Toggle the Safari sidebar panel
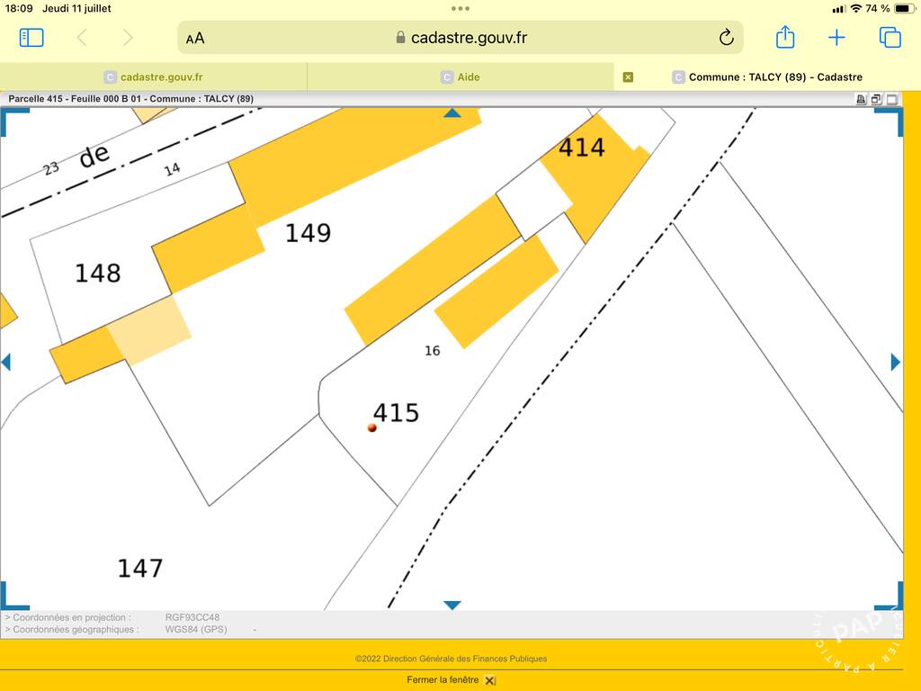This screenshot has height=691, width=921. click(31, 38)
